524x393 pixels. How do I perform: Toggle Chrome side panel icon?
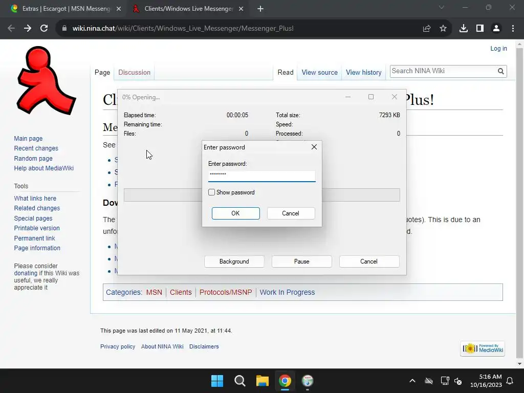click(x=480, y=29)
